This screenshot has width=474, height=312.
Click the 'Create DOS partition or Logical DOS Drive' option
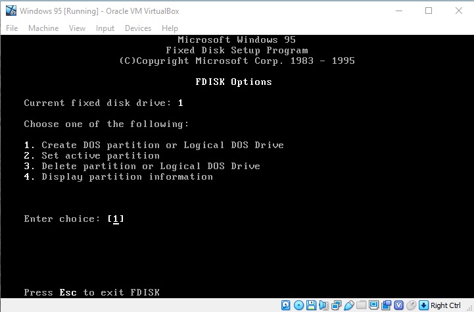click(154, 145)
